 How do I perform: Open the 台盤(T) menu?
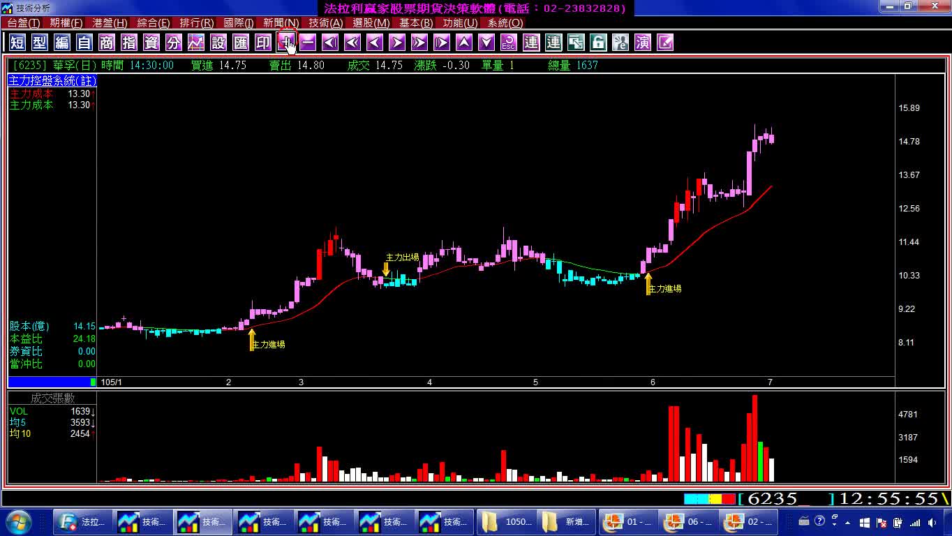coord(24,23)
